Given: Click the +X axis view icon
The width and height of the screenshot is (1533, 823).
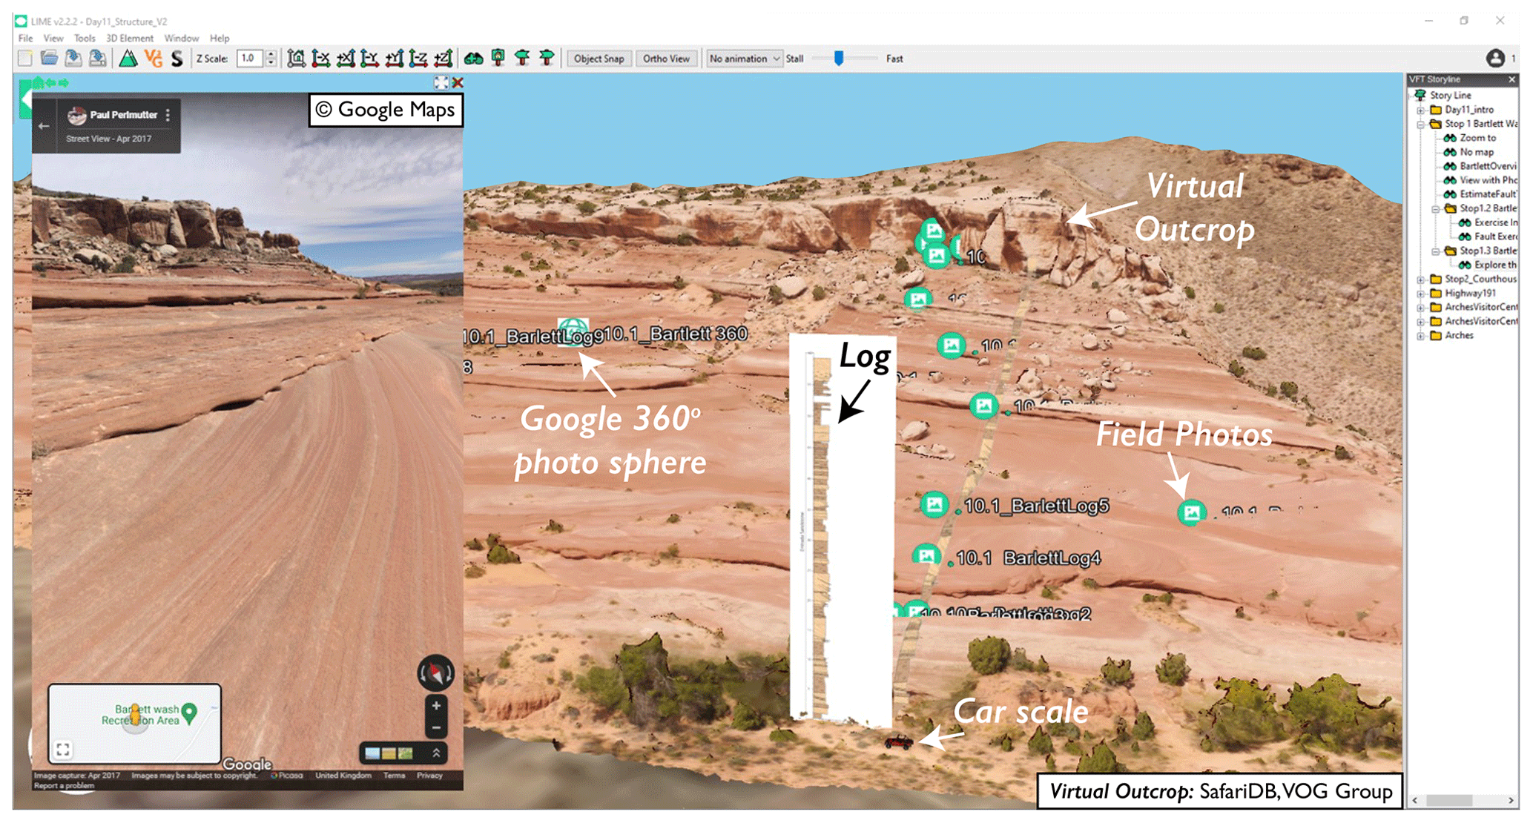Looking at the screenshot, I should (346, 59).
